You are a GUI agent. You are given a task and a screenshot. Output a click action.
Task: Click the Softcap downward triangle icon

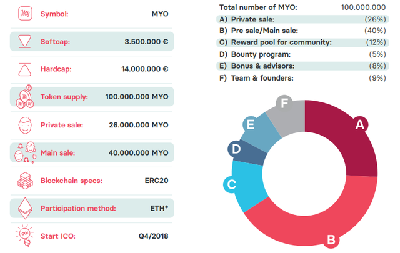click(25, 41)
